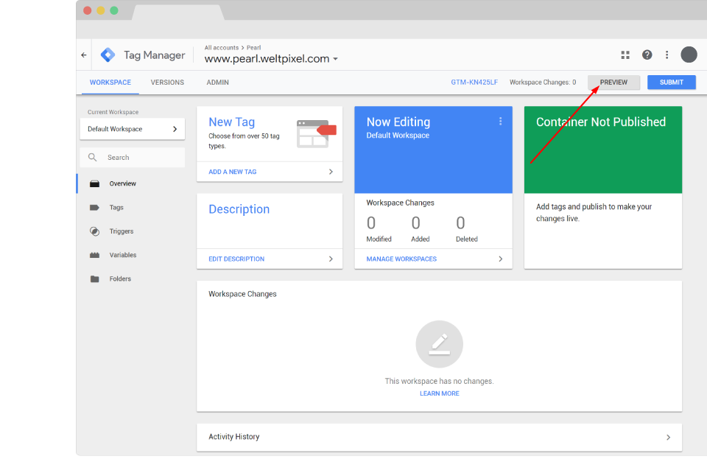Switch to the Versions tab

pyautogui.click(x=167, y=83)
